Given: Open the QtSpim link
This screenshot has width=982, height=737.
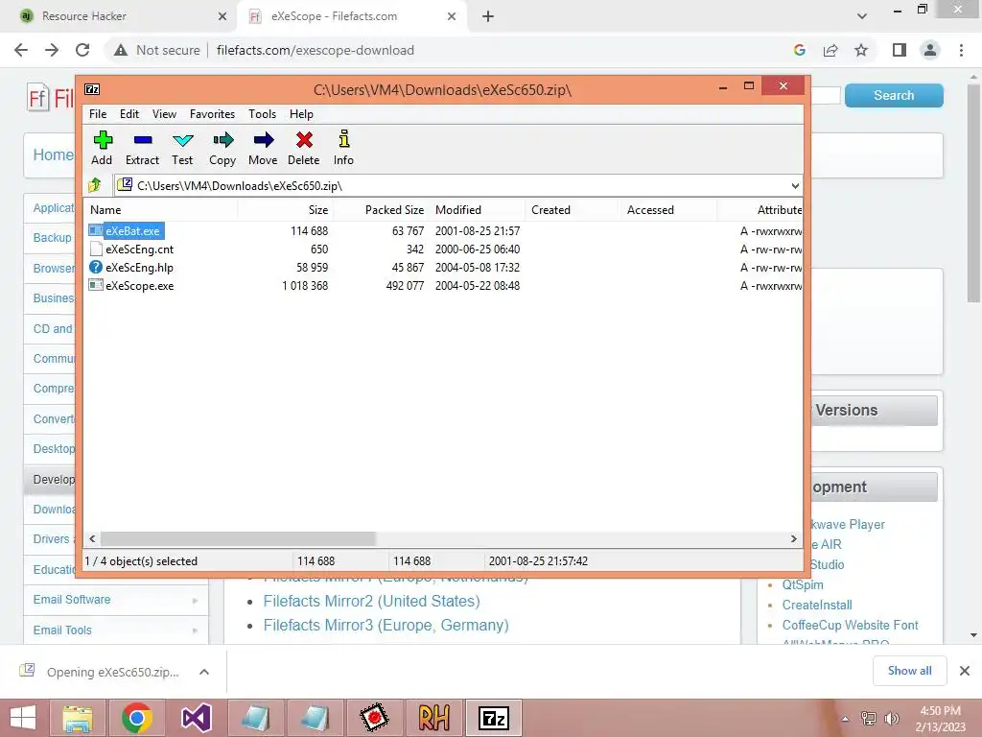Looking at the screenshot, I should (803, 584).
